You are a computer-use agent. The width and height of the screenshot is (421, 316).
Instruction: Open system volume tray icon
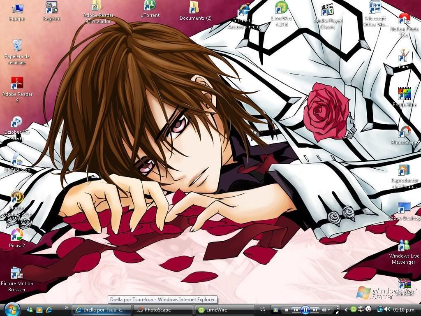click(387, 309)
